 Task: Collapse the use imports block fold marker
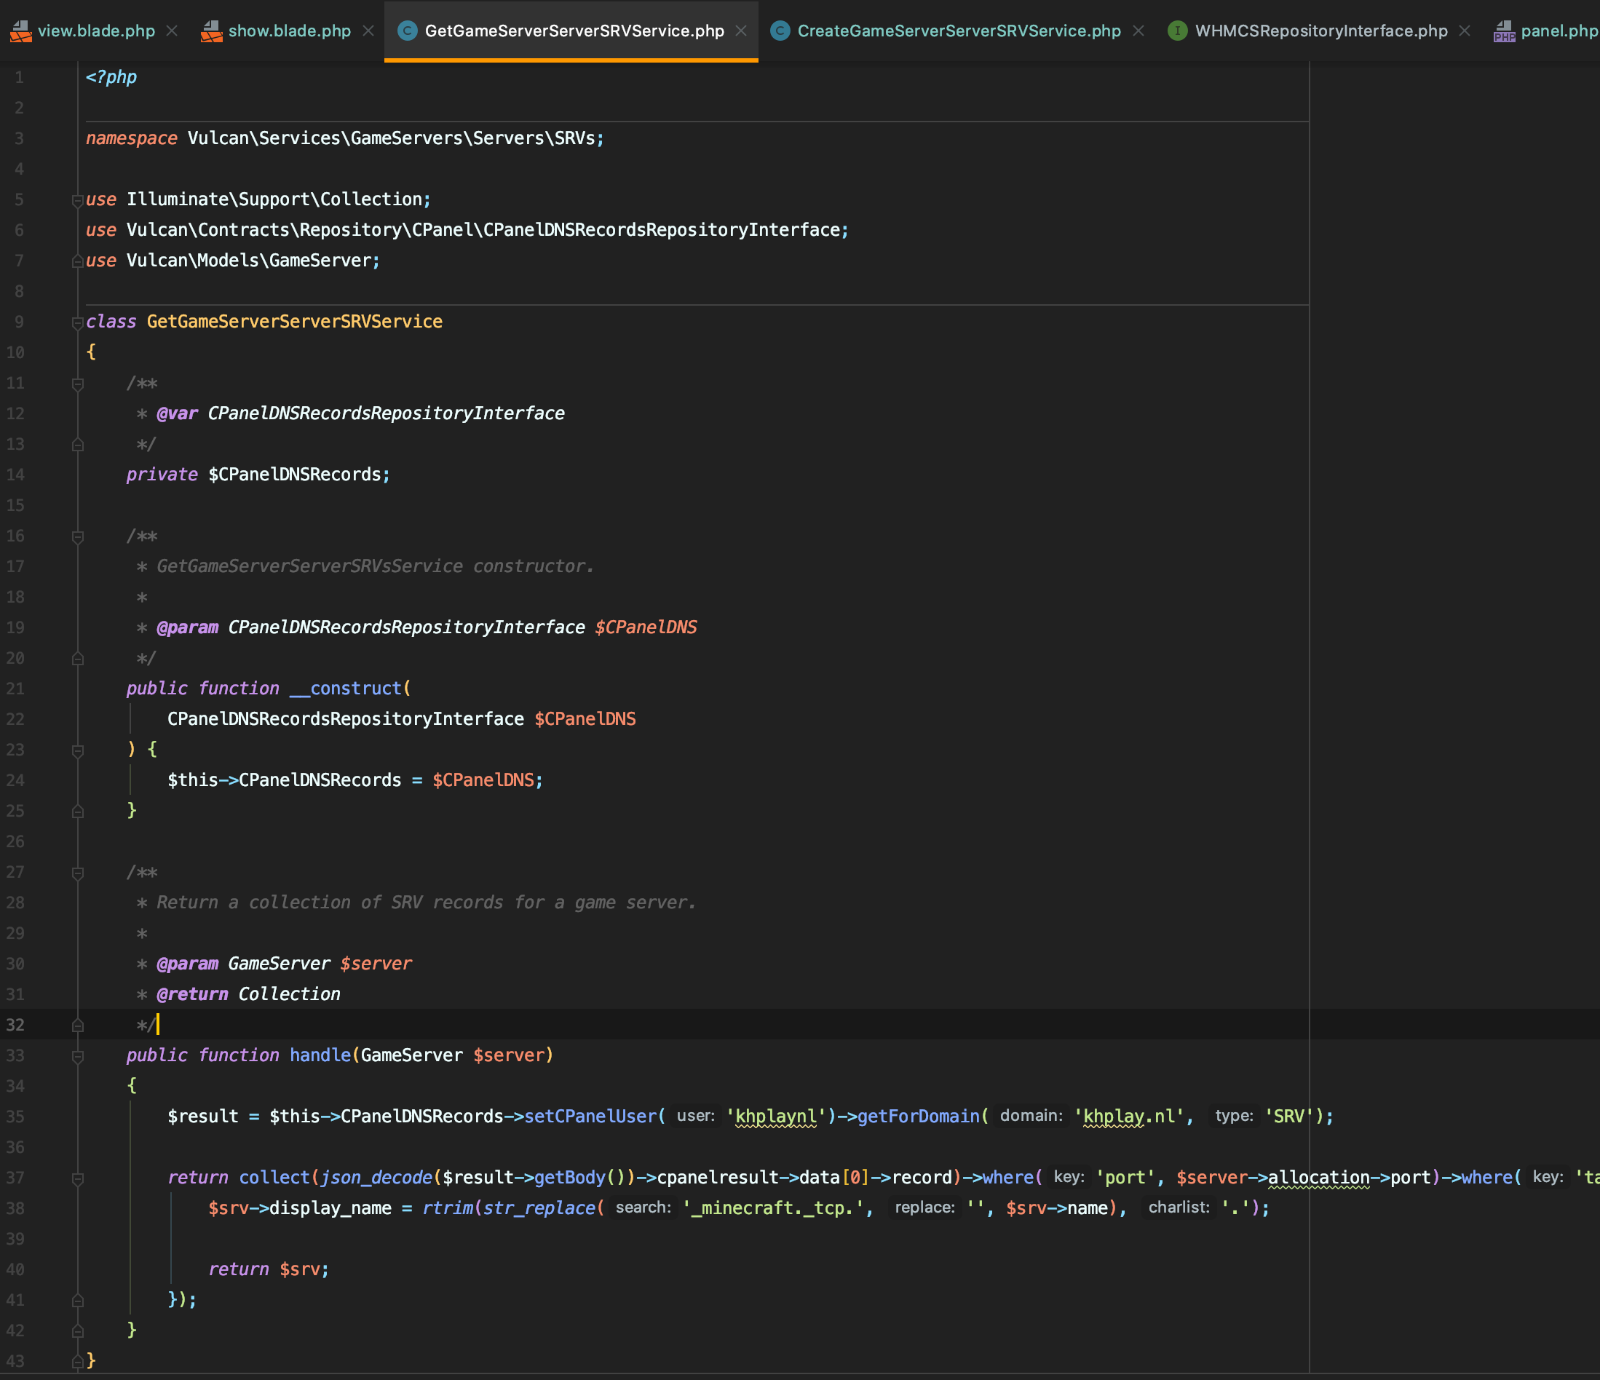(x=77, y=200)
